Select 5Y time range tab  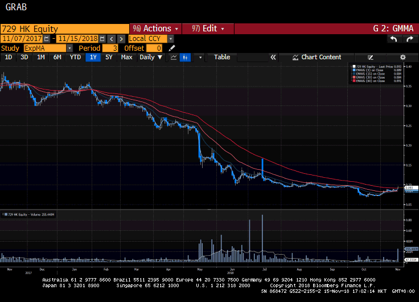pos(109,57)
